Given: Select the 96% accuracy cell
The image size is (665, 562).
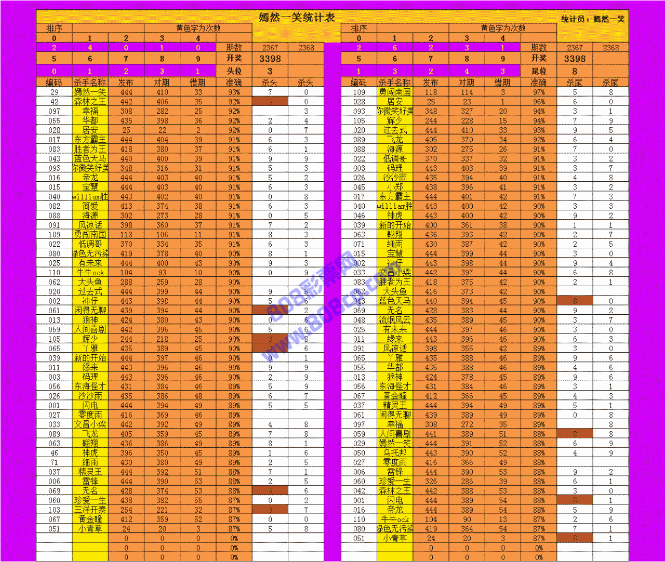Looking at the screenshot, I should tap(539, 102).
